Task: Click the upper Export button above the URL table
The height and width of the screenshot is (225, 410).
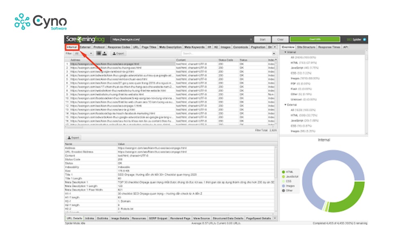Action: coord(118,53)
